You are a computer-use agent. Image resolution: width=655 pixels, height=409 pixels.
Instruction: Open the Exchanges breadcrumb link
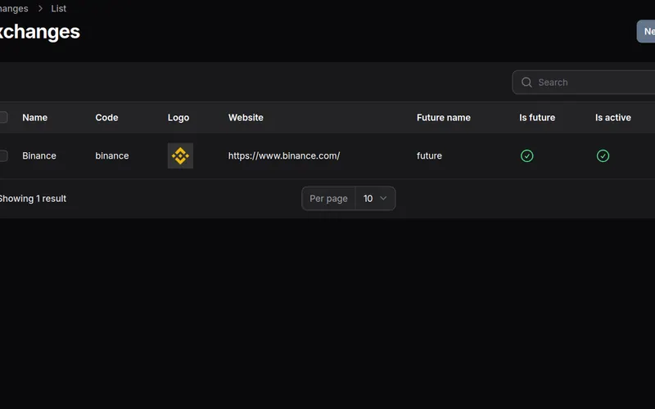(14, 8)
